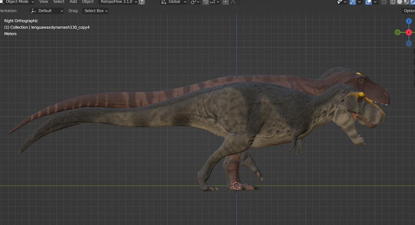Click the 3D cursor at the feet
Screen dimensions: 415x225
[237, 186]
